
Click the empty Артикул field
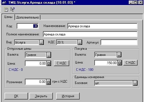119,42
